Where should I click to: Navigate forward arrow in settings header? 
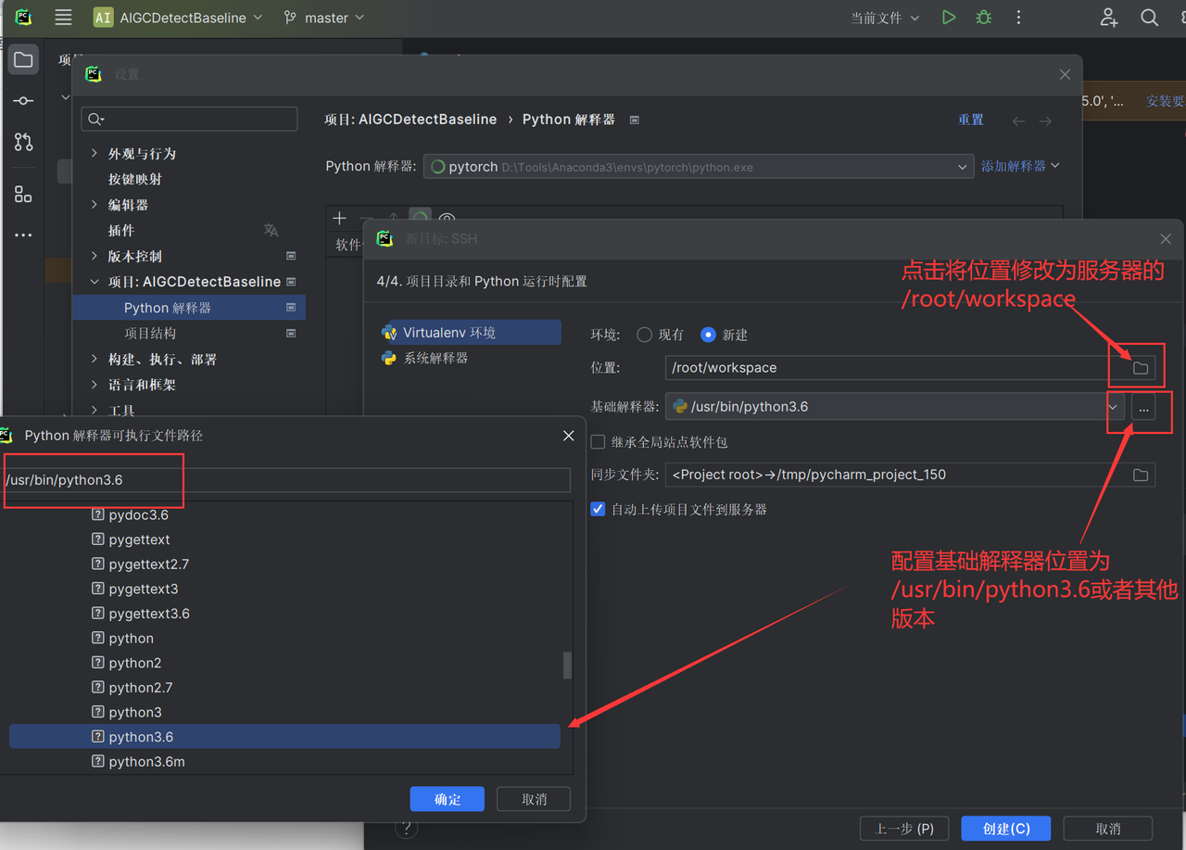tap(1045, 121)
